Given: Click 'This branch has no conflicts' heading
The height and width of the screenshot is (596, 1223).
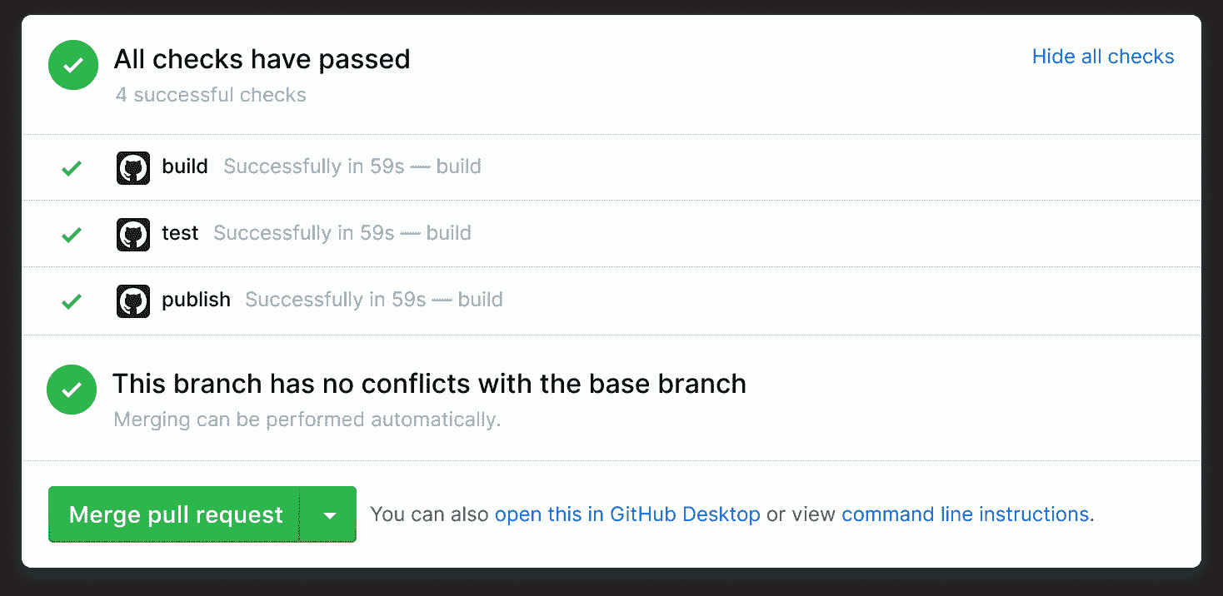Looking at the screenshot, I should coord(429,384).
